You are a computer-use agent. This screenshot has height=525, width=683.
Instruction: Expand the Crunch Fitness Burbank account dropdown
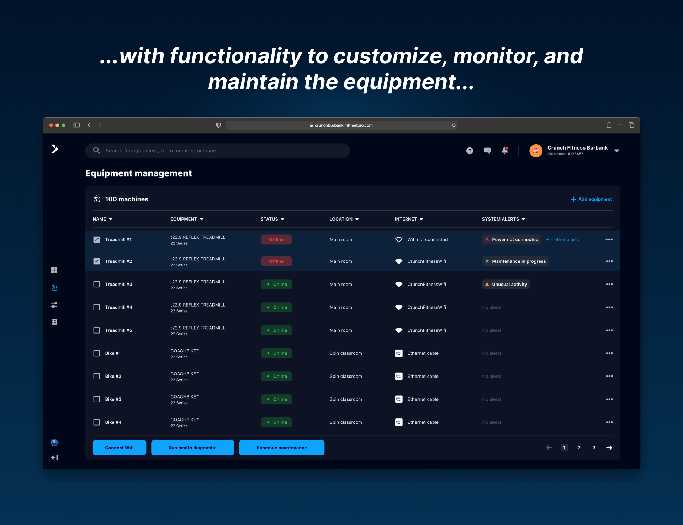(x=616, y=151)
